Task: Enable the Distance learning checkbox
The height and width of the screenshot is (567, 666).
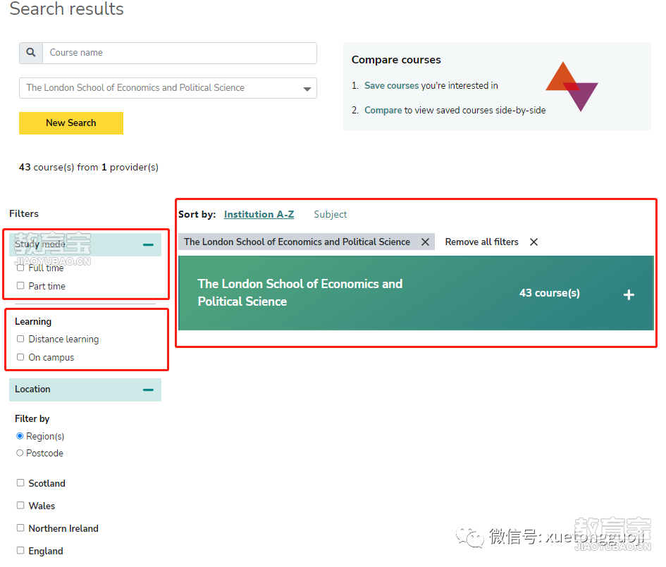Action: (x=20, y=339)
